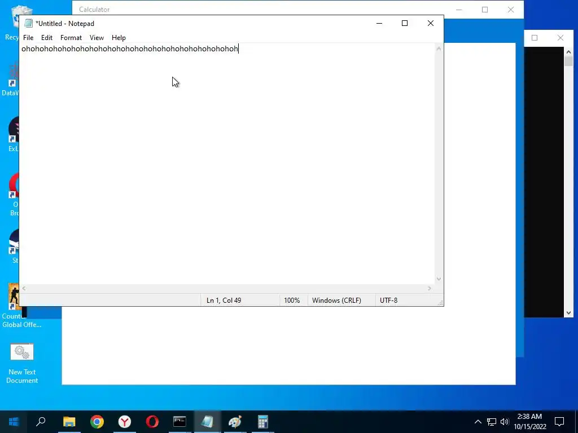Click the Notepad title bar icon

28,24
